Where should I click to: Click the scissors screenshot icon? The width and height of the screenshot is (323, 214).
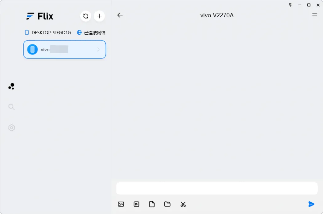tap(183, 204)
